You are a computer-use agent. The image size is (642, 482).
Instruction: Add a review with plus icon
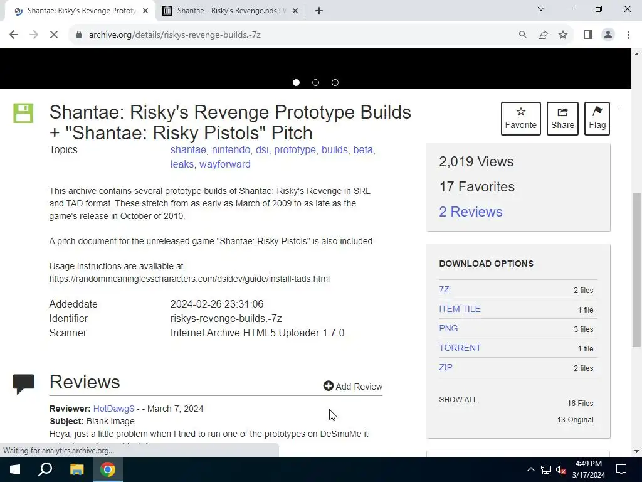pyautogui.click(x=352, y=386)
